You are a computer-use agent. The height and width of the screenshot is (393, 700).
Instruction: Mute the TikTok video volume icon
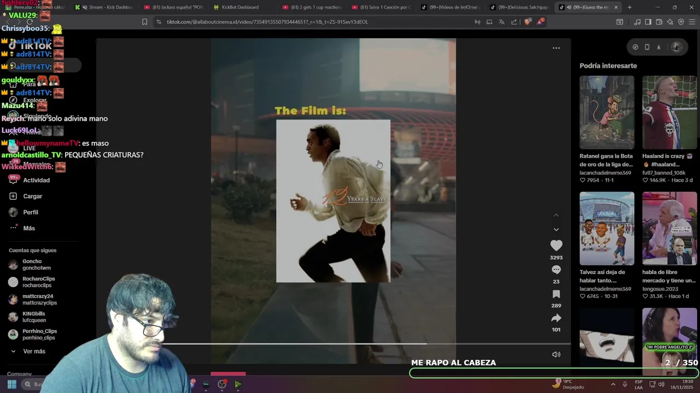pyautogui.click(x=556, y=354)
